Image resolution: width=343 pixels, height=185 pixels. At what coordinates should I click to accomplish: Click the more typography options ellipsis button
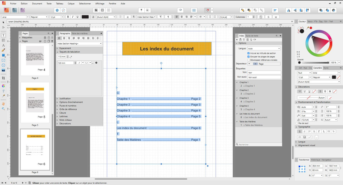[316, 137]
